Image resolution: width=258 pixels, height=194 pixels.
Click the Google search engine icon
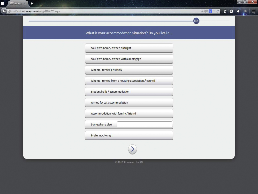point(210,11)
